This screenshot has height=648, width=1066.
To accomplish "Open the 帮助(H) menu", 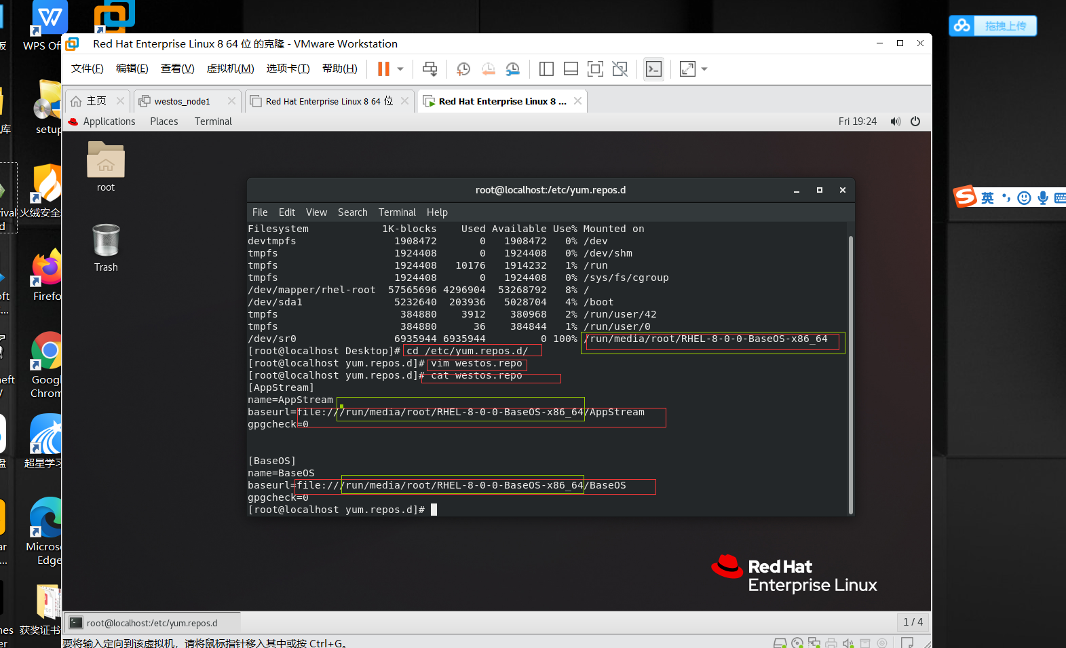I will [339, 69].
